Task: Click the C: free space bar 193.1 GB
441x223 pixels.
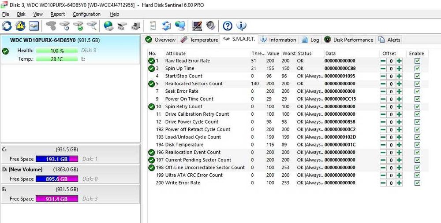Action: (x=57, y=159)
